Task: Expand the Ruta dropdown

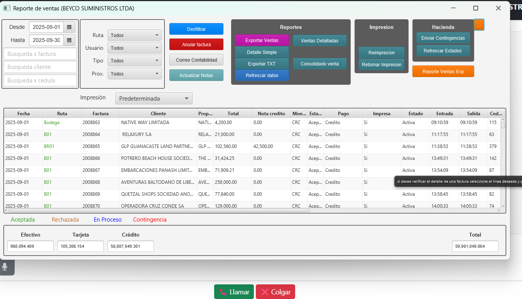Action: click(x=134, y=35)
